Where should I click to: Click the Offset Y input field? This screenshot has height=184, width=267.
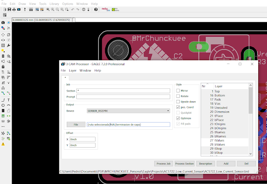tap(83, 145)
